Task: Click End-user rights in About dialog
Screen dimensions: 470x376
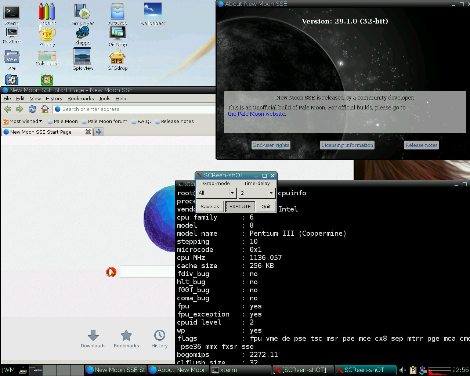Action: pyautogui.click(x=271, y=145)
